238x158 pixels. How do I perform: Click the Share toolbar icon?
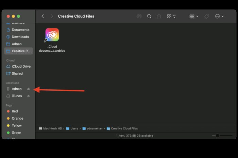(x=159, y=16)
